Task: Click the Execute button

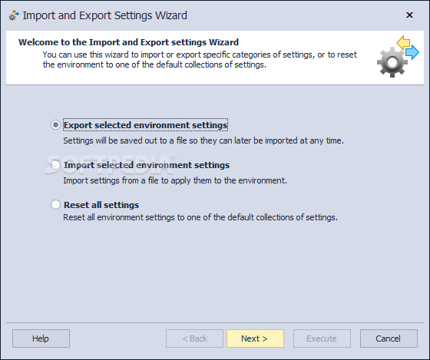Action: tap(322, 339)
